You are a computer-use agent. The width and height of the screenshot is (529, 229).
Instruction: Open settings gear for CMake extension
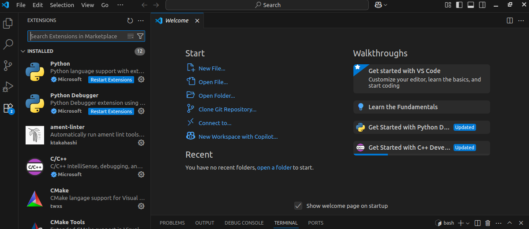tap(141, 206)
